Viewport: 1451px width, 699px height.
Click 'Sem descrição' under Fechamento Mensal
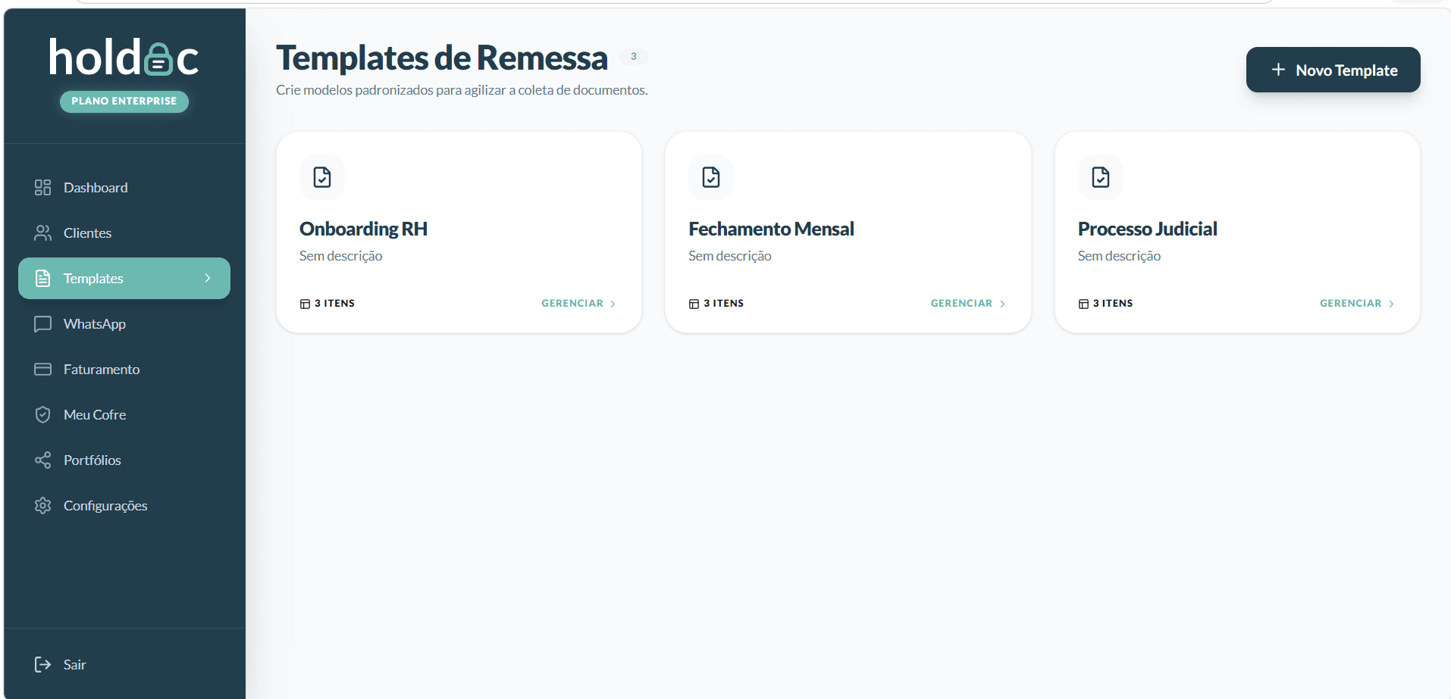point(730,256)
